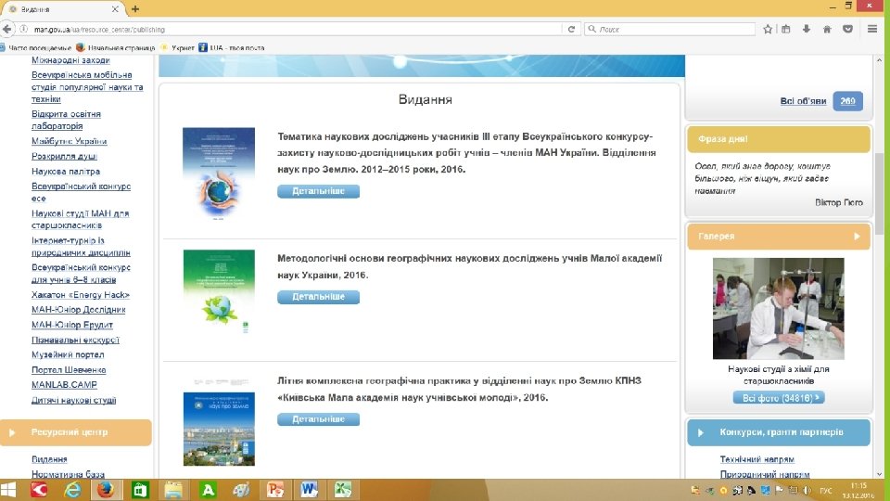Open Word from the taskbar
This screenshot has height=501, width=890.
click(310, 490)
